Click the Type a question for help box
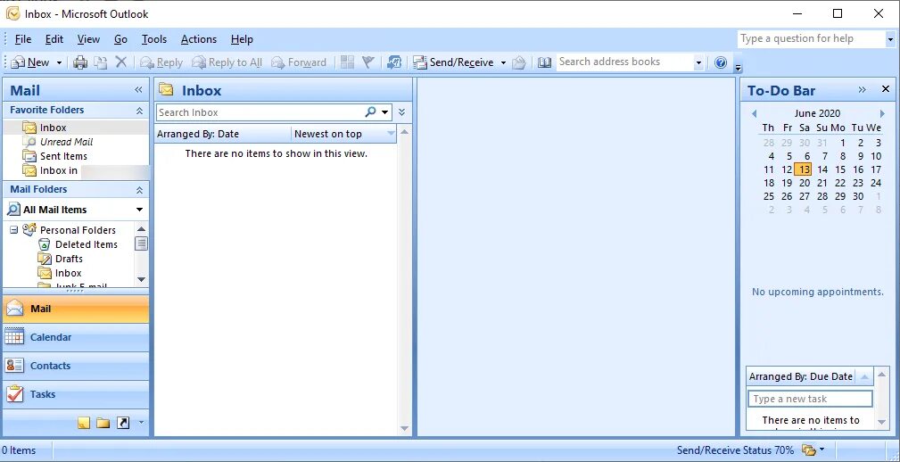Viewport: 900px width, 462px height. pyautogui.click(x=812, y=38)
